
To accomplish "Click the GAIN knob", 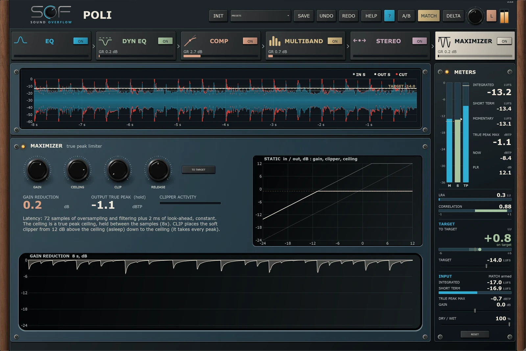I will pyautogui.click(x=37, y=170).
